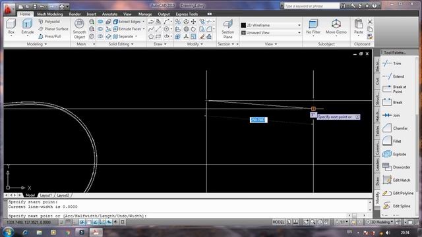Click the Extrude tool icon
Viewport: 422px width, 237px height.
click(28, 24)
